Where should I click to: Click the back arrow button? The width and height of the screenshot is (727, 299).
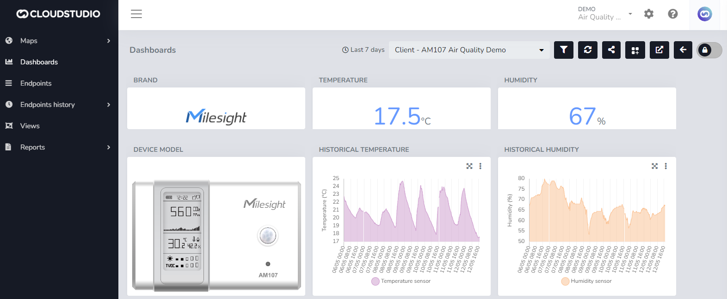click(683, 50)
